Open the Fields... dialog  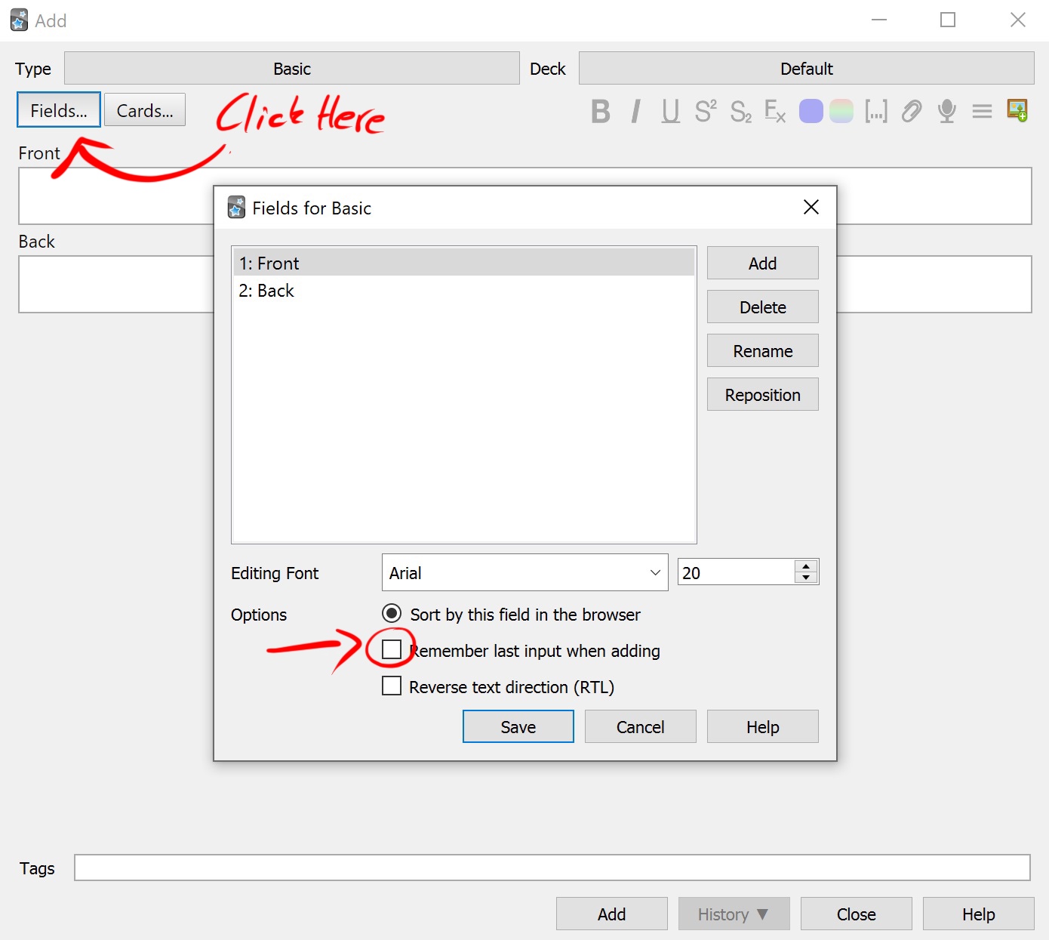click(58, 109)
